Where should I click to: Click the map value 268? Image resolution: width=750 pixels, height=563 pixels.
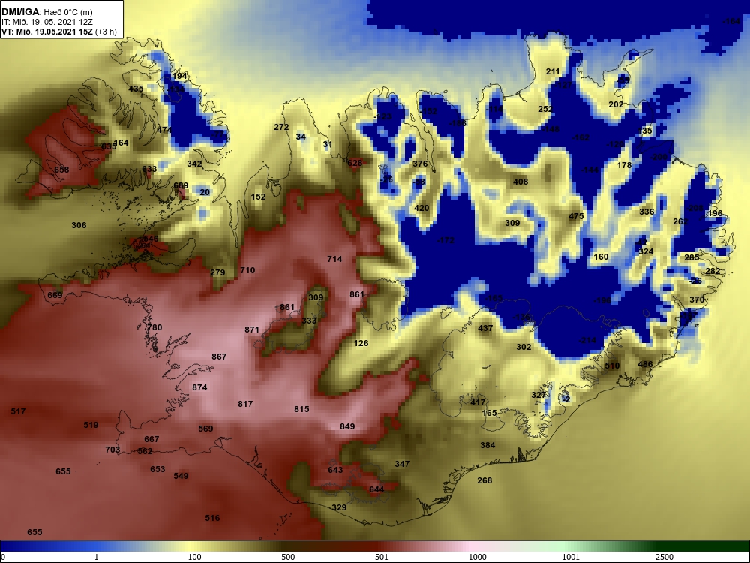[x=484, y=480]
